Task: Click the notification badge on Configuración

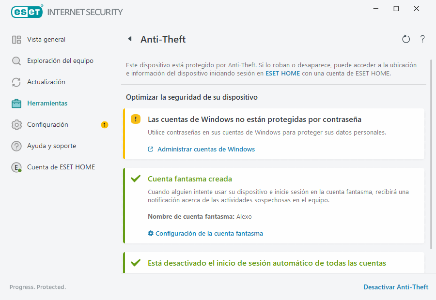Action: (104, 124)
